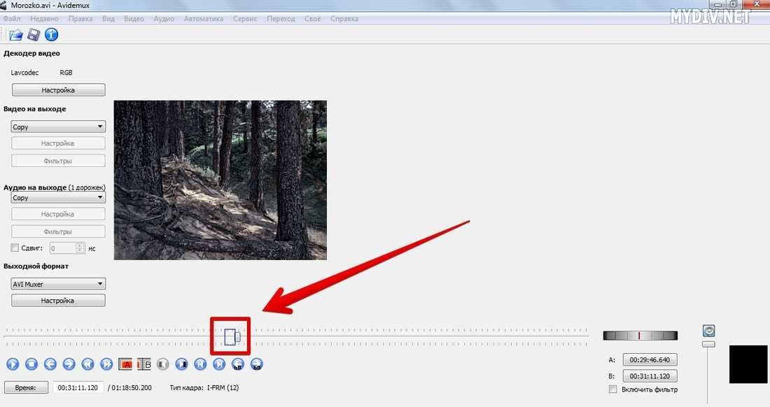Save the video using floppy disk icon

[34, 35]
